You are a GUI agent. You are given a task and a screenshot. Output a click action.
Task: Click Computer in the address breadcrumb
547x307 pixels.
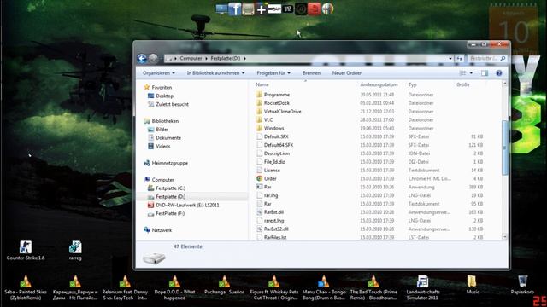point(191,59)
